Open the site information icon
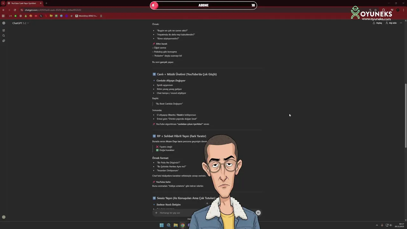407x229 pixels. click(x=22, y=10)
